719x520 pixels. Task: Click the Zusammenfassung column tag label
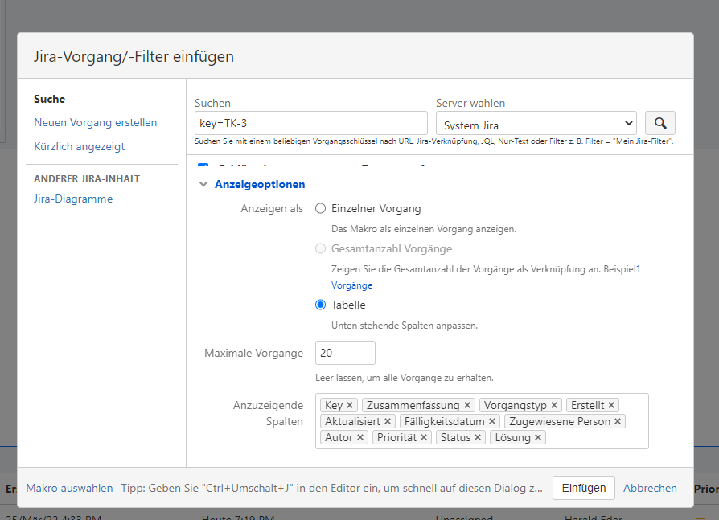413,405
